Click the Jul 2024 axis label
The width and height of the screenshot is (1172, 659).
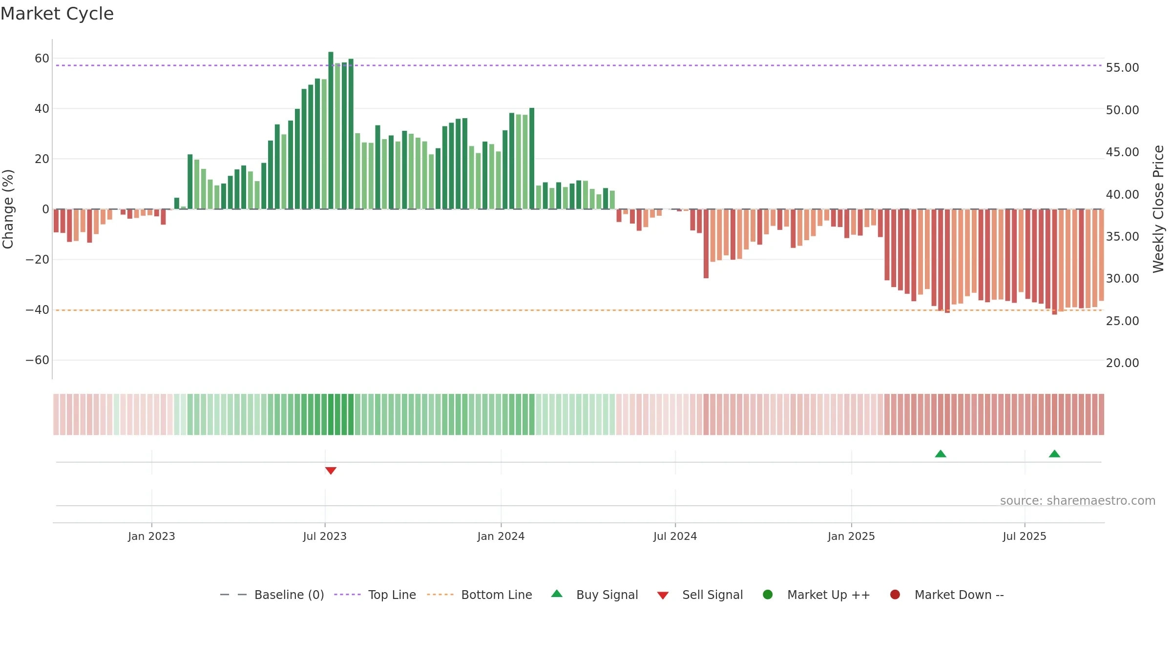point(675,536)
